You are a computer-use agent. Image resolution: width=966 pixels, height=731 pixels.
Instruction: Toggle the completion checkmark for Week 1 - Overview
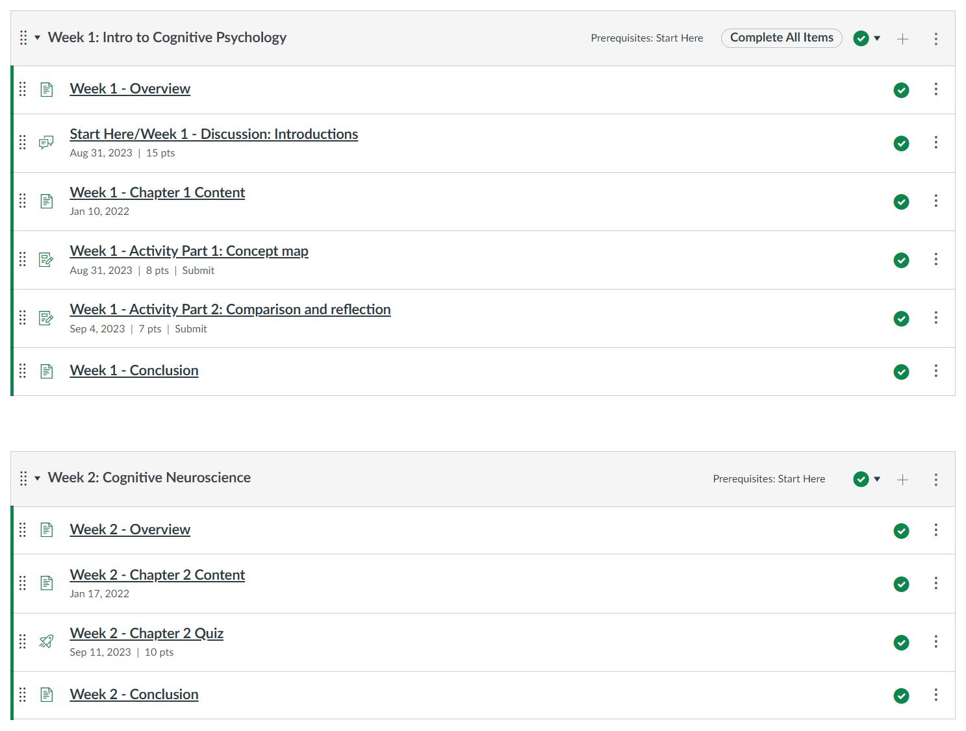(x=901, y=90)
